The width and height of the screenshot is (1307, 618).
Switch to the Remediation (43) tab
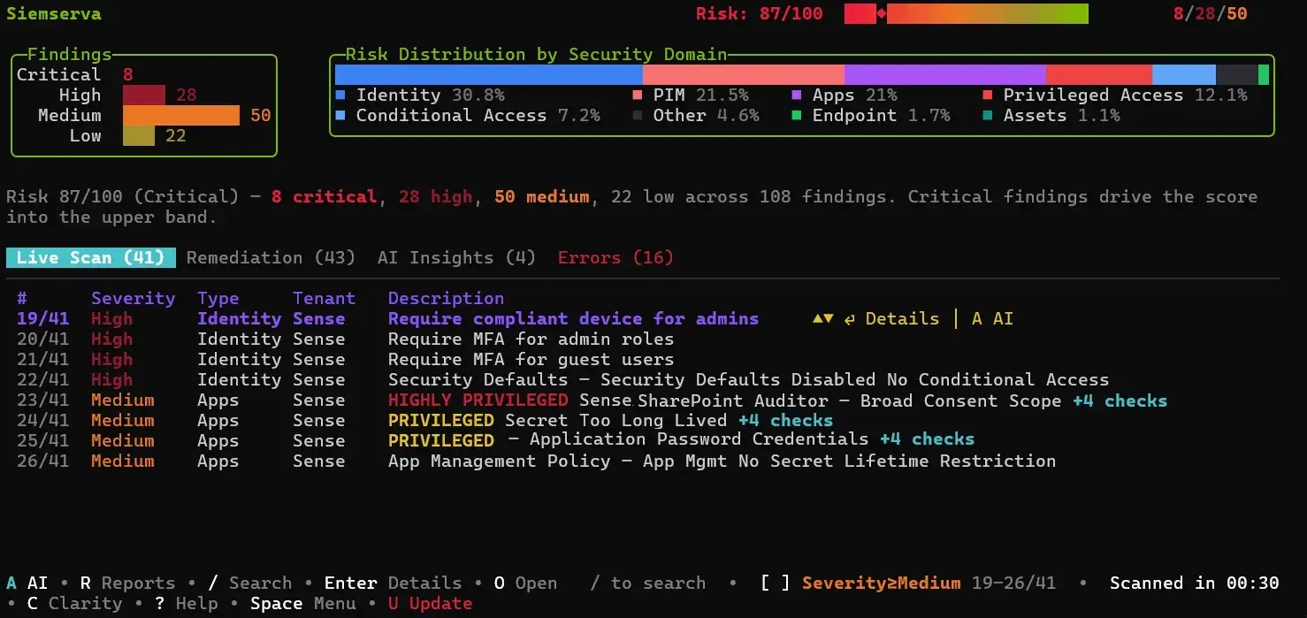click(x=271, y=257)
